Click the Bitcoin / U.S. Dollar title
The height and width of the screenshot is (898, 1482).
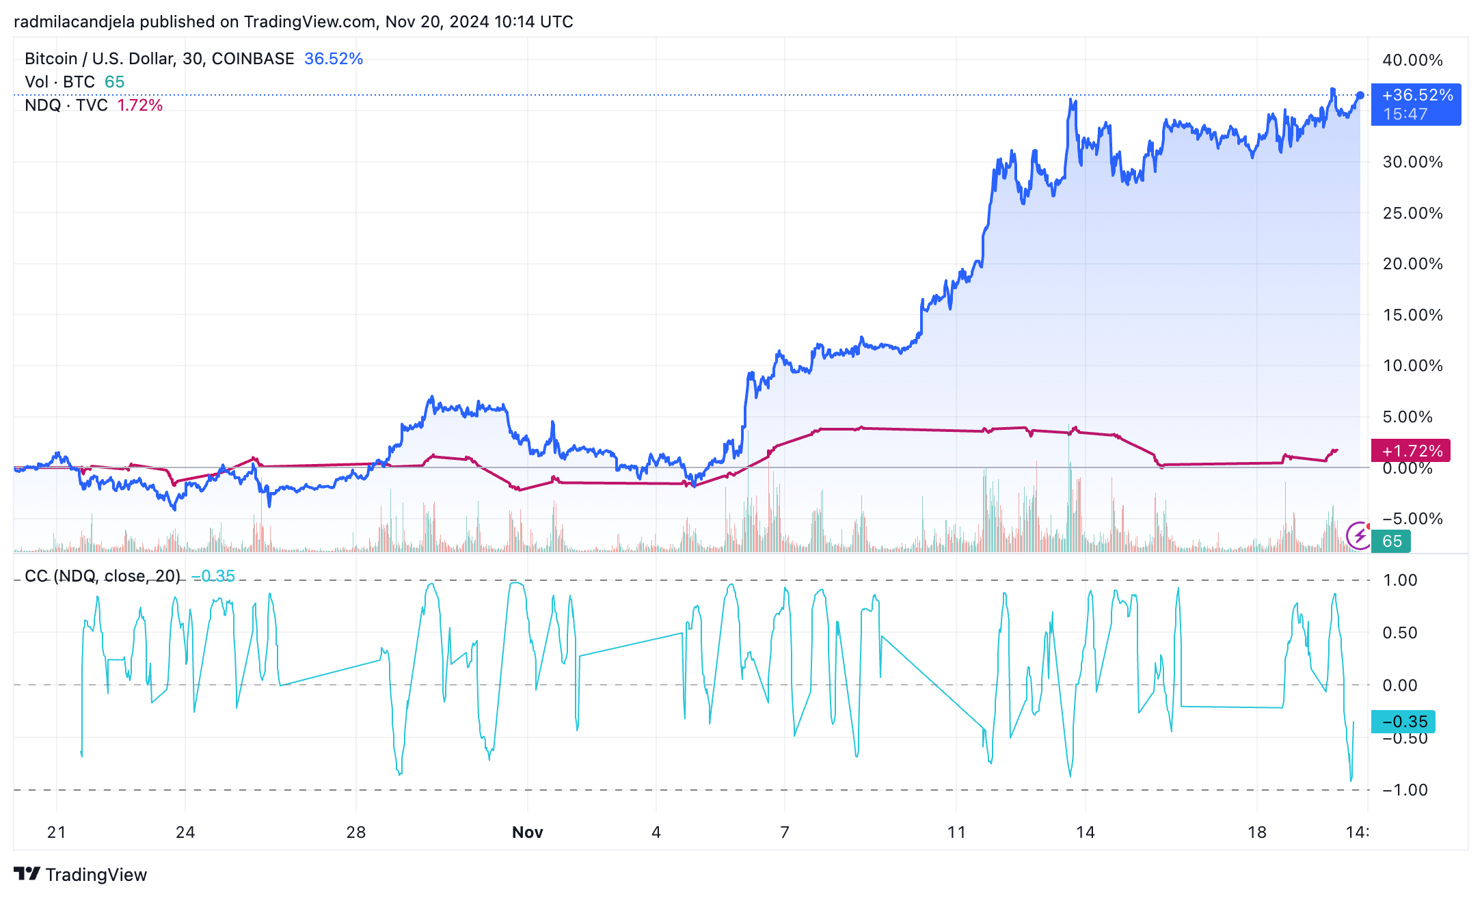tap(159, 59)
